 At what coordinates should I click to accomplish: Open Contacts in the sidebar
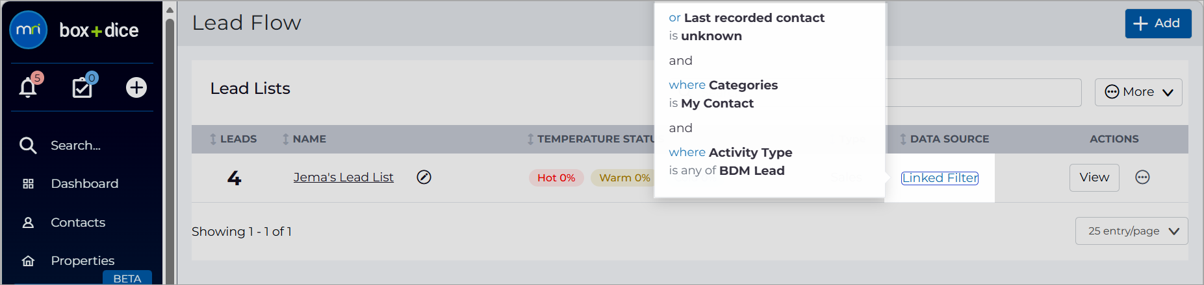point(78,222)
